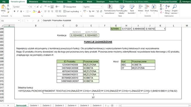Toggle Underline formatting
Image resolution: width=191 pixels, height=107 pixels.
pos(21,11)
